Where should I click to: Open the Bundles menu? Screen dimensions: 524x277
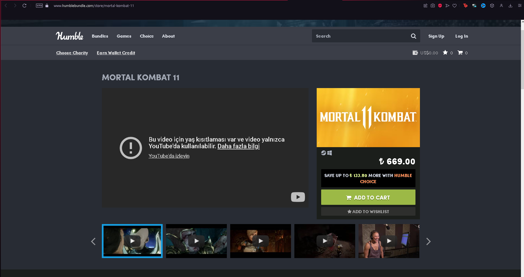(100, 36)
